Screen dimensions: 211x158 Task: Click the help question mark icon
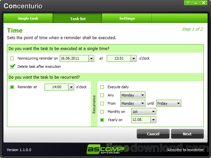[x=188, y=3]
